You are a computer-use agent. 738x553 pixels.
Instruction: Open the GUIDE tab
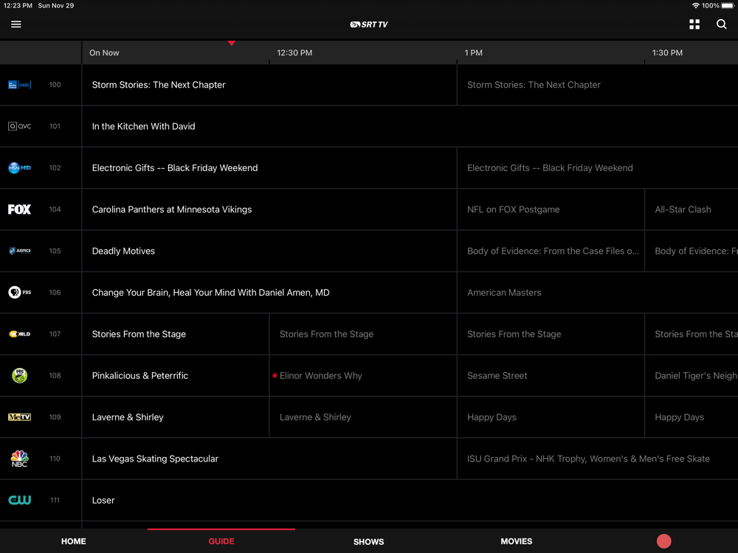pos(221,541)
